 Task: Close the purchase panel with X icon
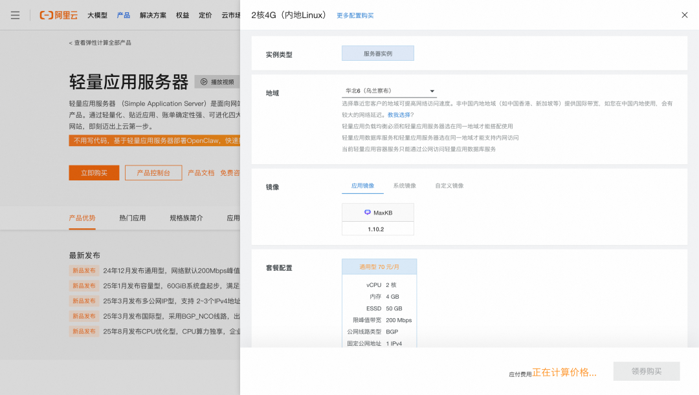(685, 15)
